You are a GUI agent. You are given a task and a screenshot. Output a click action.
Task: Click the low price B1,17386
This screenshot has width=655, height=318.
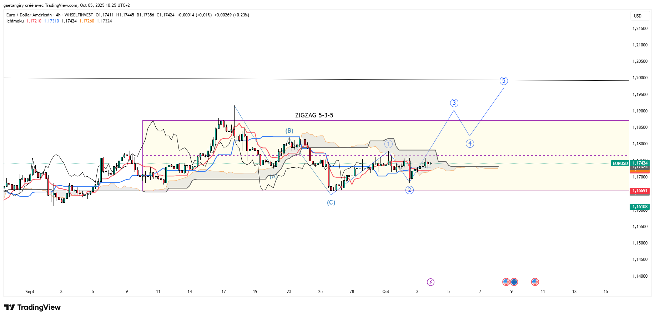pos(145,15)
